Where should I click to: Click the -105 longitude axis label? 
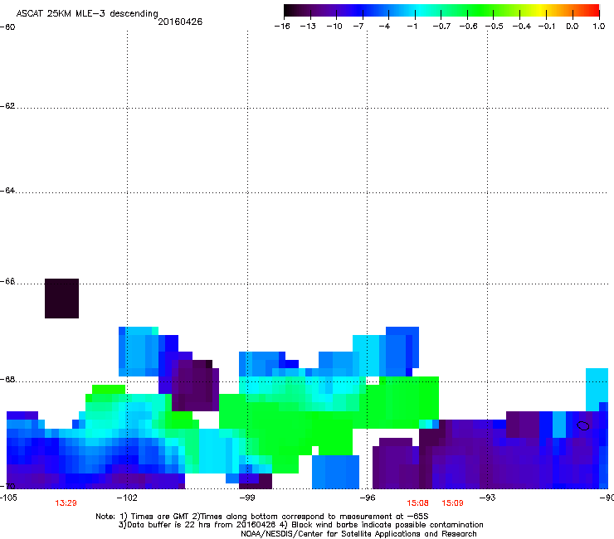click(x=8, y=498)
